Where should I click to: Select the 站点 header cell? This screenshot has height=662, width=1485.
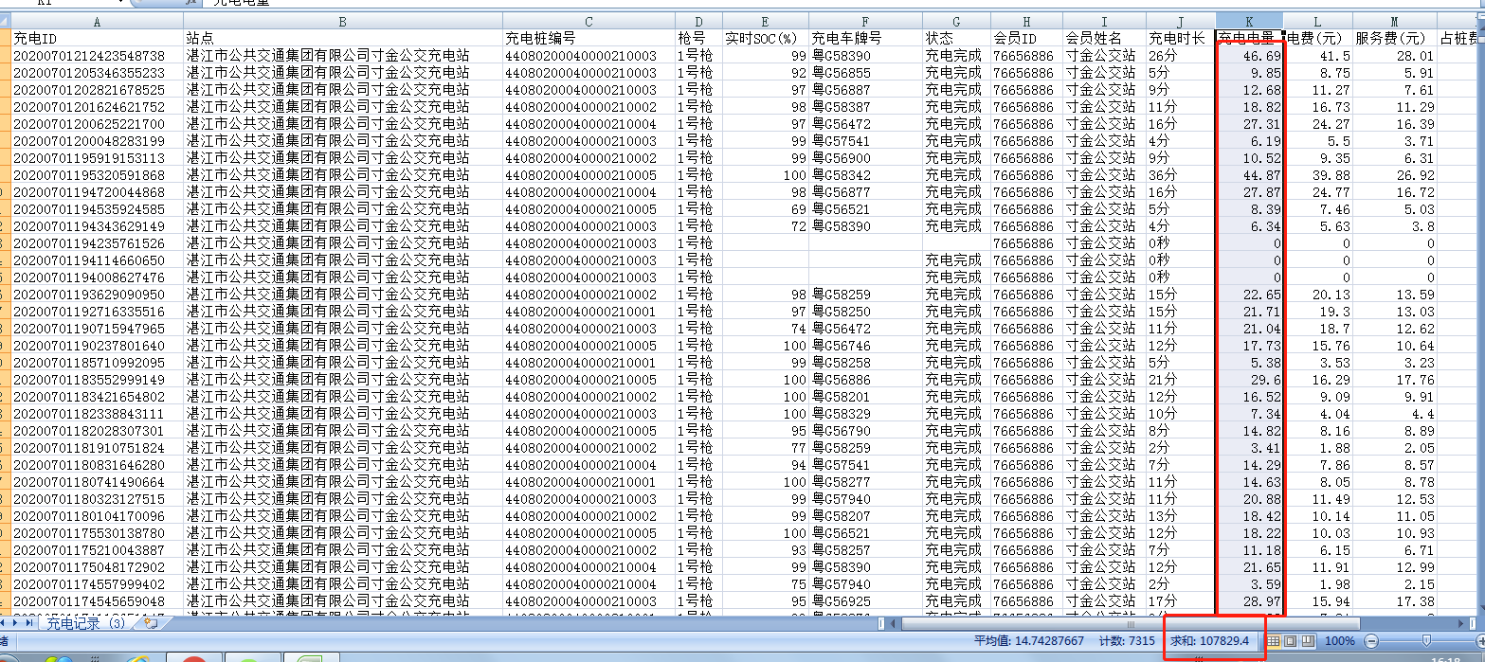pos(343,39)
